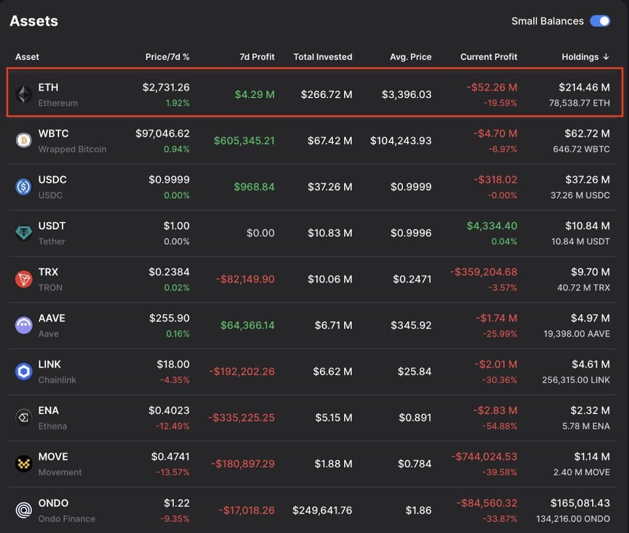Screen dimensions: 629x533
Task: Click the Wrapped Bitcoin coin icon
Action: tap(24, 140)
